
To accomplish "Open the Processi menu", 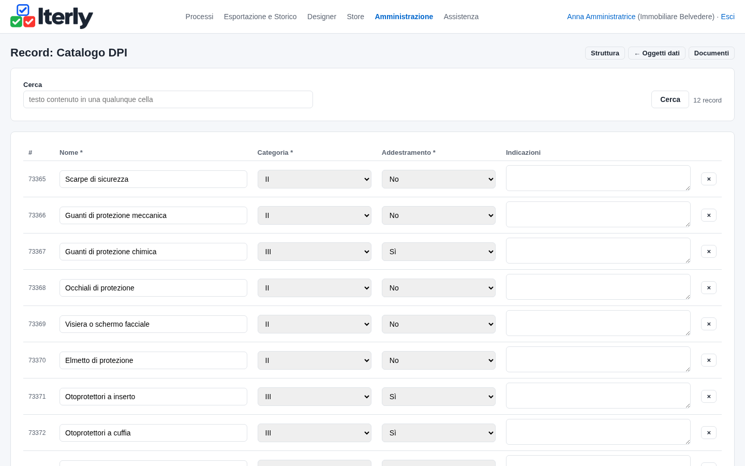I will tap(199, 17).
